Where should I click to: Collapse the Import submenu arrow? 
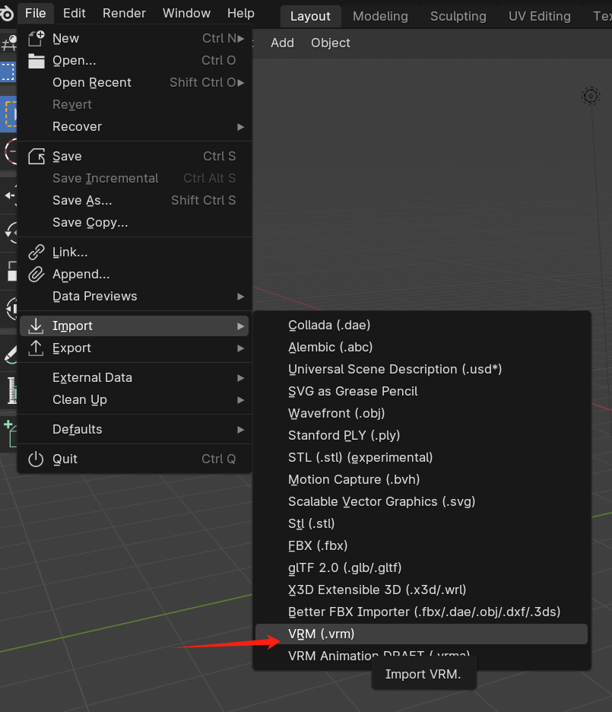click(x=241, y=326)
